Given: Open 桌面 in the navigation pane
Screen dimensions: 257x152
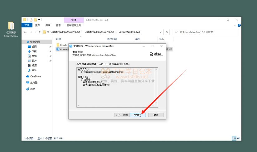Looking at the screenshot, I should [x=34, y=47].
